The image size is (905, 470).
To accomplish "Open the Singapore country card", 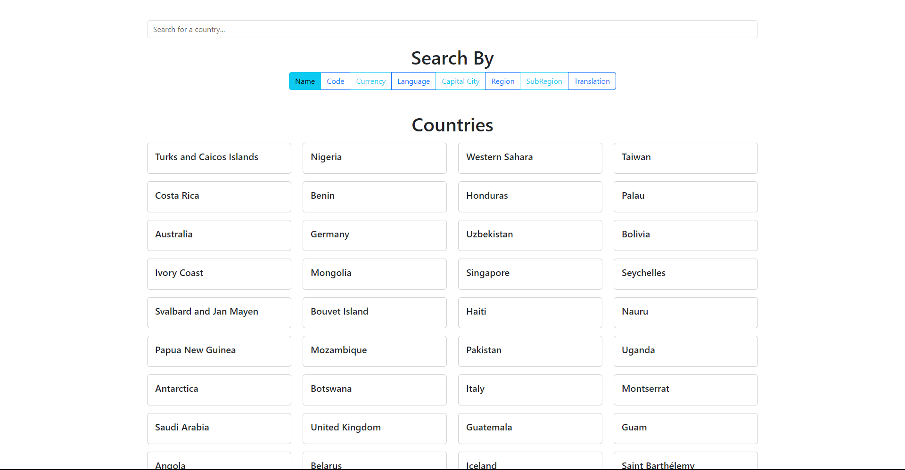I will pyautogui.click(x=530, y=274).
